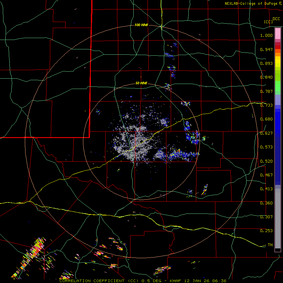
Task: Pick the bright green color bar segment
Action: coord(278,86)
